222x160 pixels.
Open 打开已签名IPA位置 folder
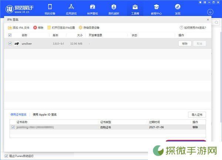[x=61, y=27]
